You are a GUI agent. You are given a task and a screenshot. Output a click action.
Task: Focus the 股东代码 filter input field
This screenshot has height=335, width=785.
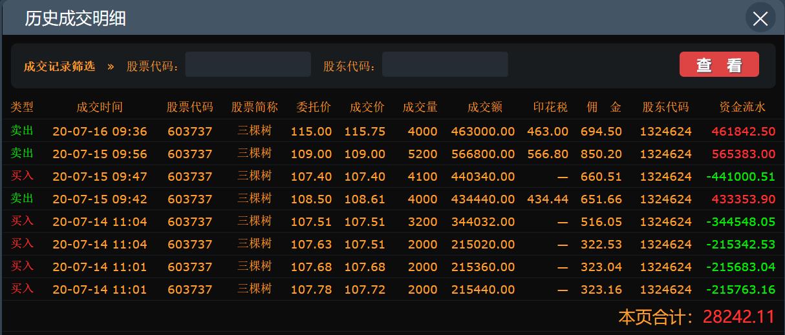445,65
